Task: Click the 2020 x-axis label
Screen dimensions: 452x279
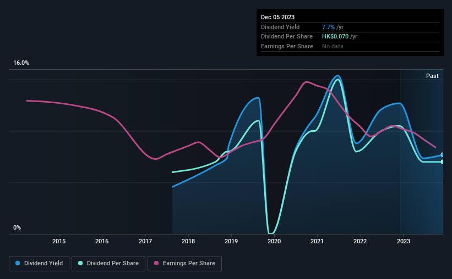Action: click(274, 241)
